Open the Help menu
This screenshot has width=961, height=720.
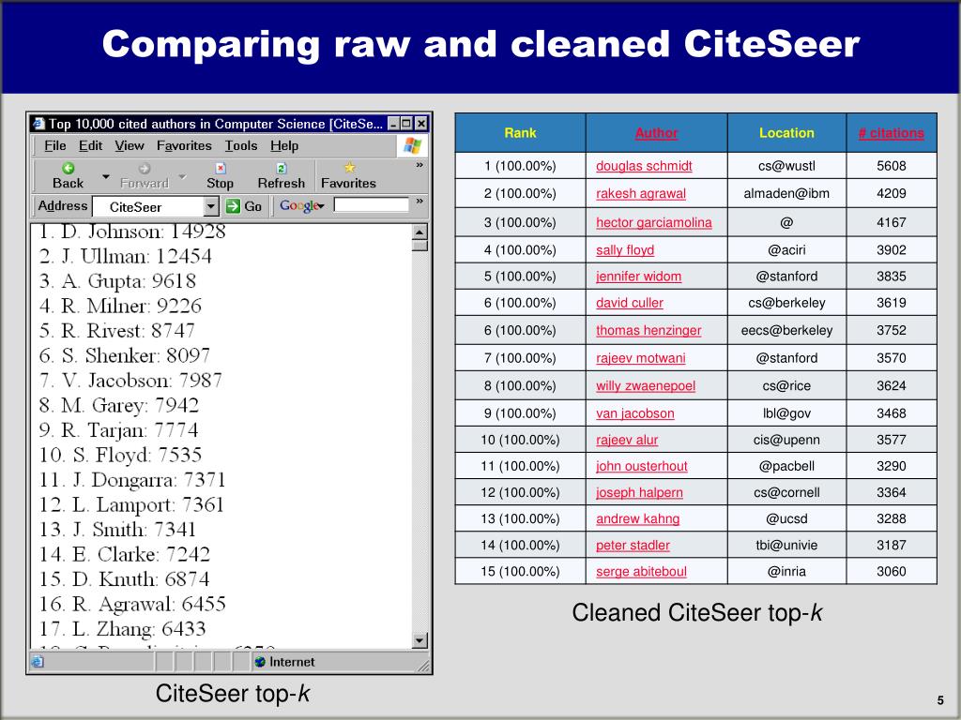pyautogui.click(x=284, y=145)
